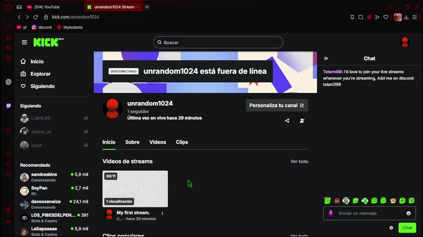Open ChatGPT in browser sidebar
423x237 pixels.
tap(9, 82)
